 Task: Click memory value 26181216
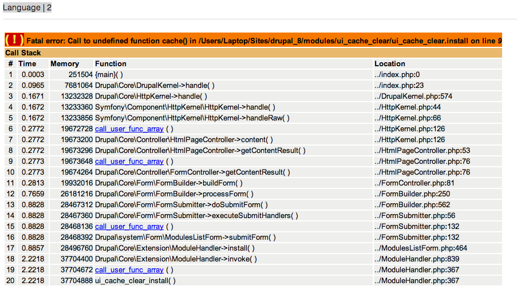click(x=77, y=194)
